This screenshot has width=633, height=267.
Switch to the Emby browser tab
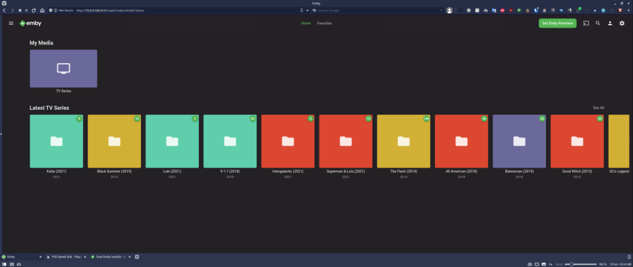pyautogui.click(x=21, y=256)
